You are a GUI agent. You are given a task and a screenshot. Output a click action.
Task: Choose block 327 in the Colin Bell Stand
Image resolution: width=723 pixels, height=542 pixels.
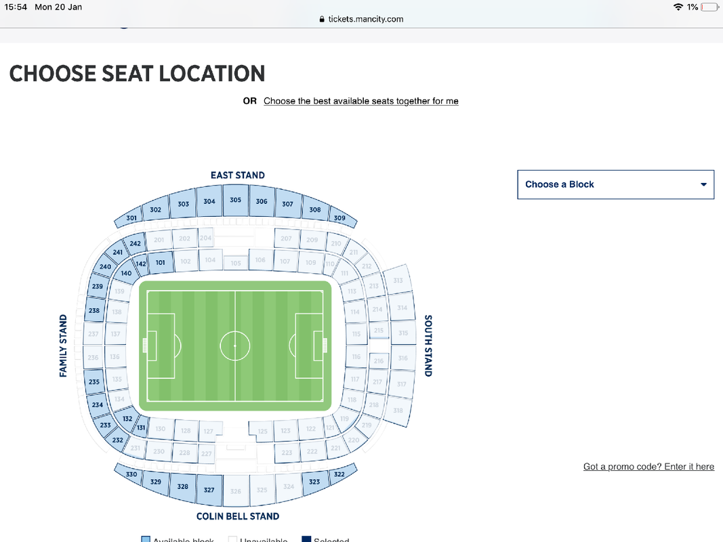click(209, 489)
